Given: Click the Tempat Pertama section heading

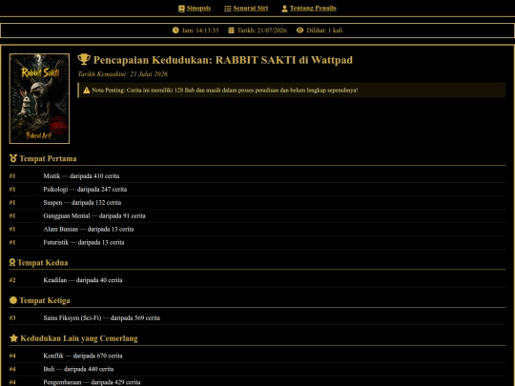Looking at the screenshot, I should click(x=48, y=158).
